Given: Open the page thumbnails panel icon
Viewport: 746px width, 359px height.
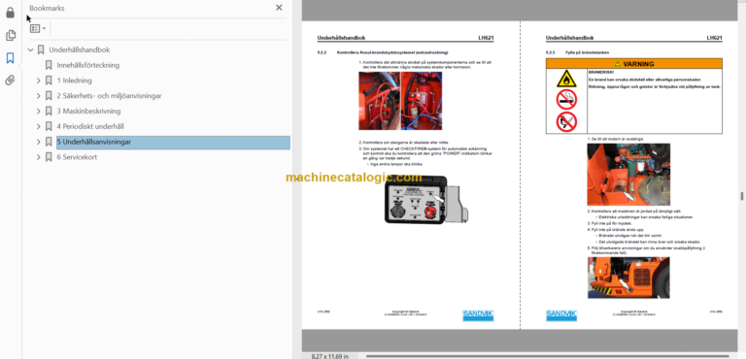Looking at the screenshot, I should tap(10, 36).
